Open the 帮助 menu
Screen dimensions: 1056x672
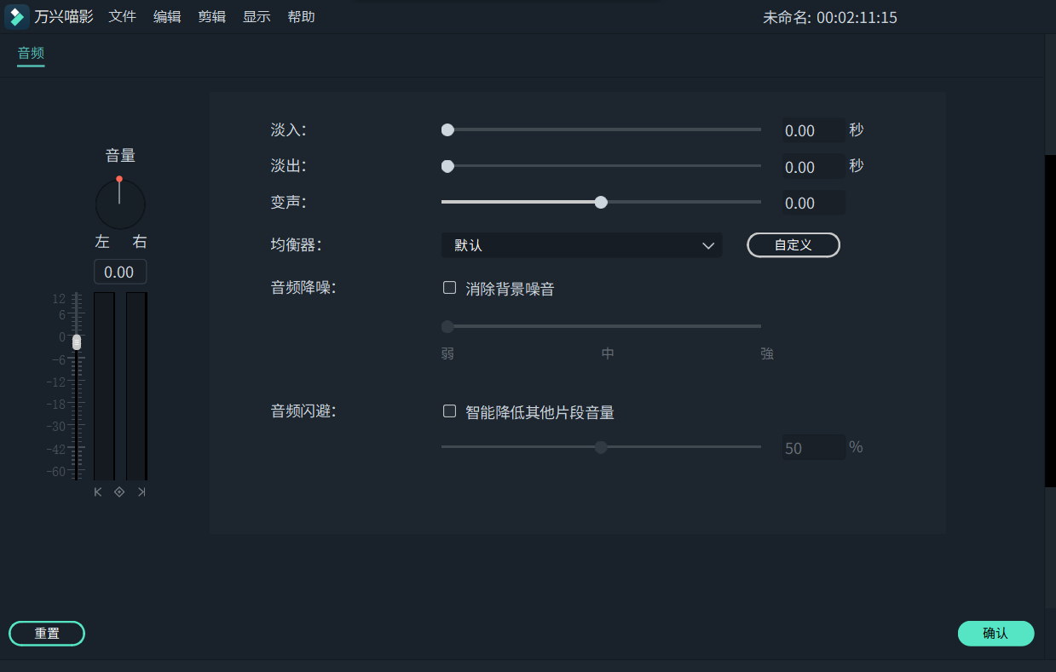tap(301, 16)
